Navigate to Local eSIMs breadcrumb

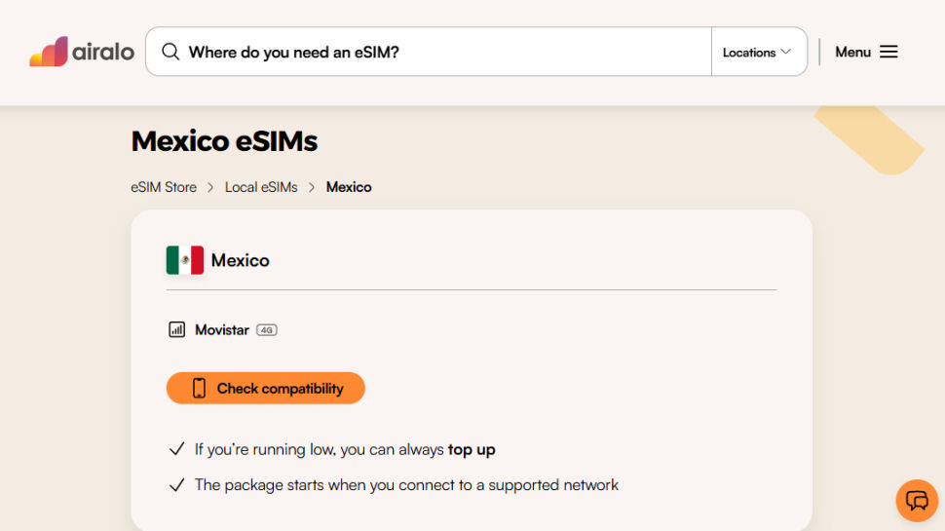pos(261,187)
